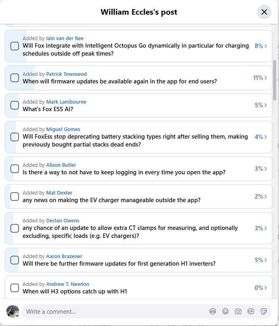Add a GIF to the comment
This screenshot has width=279, height=326.
[251, 311]
